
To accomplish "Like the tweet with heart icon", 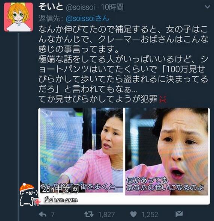I will 133,214.
